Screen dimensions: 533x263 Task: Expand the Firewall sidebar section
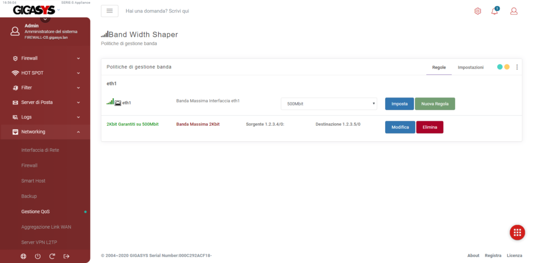coord(45,58)
